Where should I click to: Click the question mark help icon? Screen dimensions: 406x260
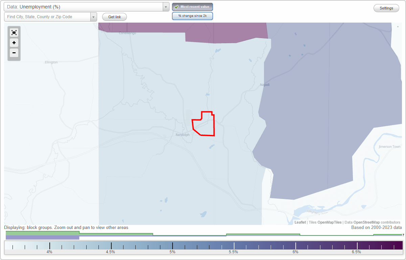[x=403, y=235]
